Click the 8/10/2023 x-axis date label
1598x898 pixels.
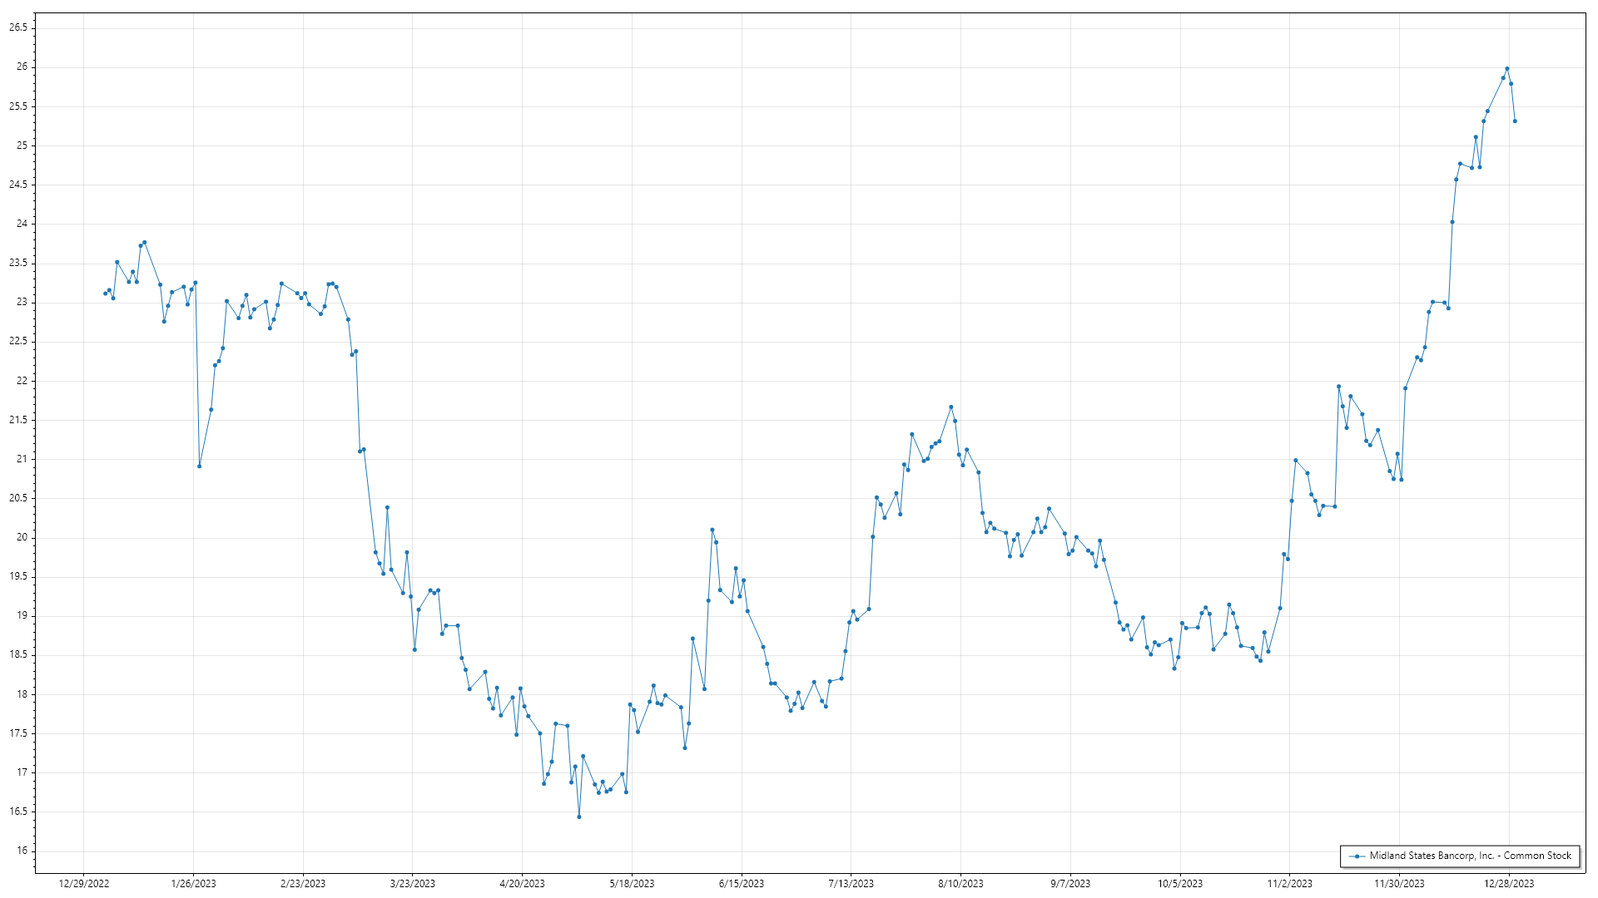(x=960, y=884)
